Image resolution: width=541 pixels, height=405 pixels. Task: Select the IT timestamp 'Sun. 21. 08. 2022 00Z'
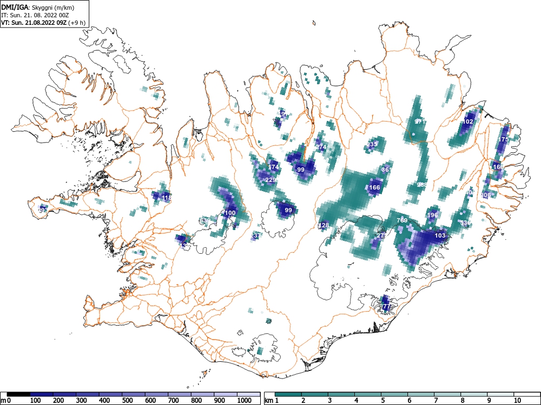[x=38, y=15]
